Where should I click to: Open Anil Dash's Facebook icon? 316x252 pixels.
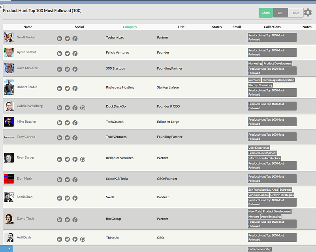[x=75, y=239]
